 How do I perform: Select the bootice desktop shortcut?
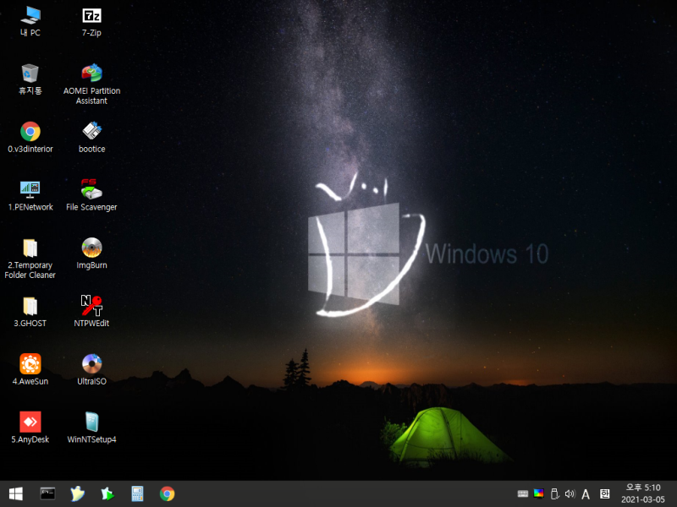(x=91, y=131)
